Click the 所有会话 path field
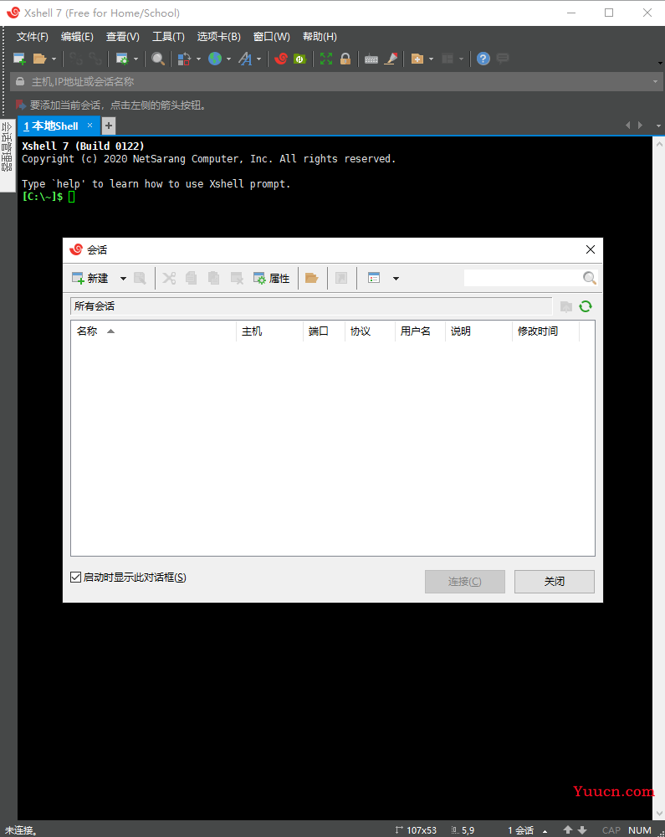 tap(311, 306)
